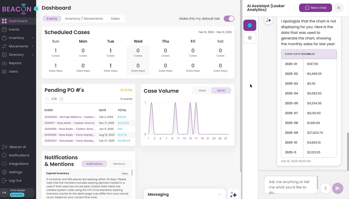Click the sparkles icon next to Messaging
This screenshot has height=199, width=349.
click(x=233, y=194)
